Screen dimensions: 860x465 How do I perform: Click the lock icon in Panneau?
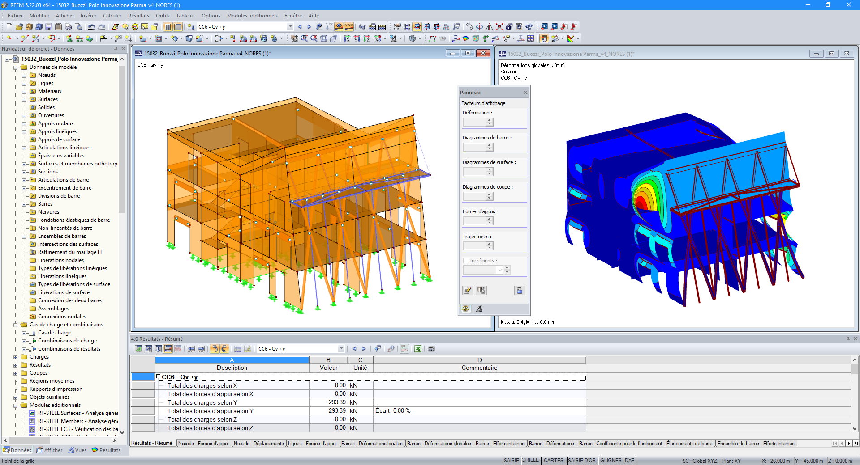coord(520,290)
